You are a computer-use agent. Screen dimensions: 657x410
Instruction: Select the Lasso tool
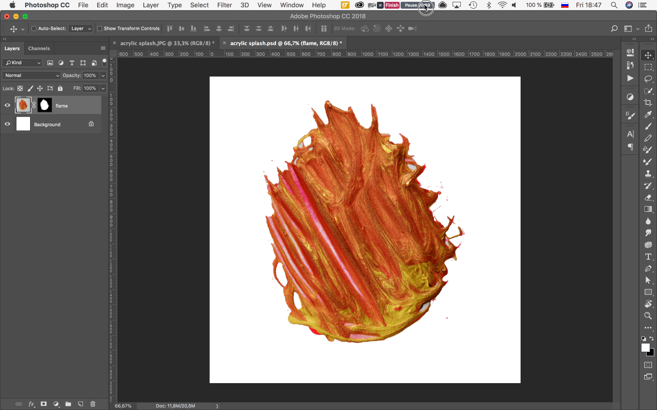648,79
